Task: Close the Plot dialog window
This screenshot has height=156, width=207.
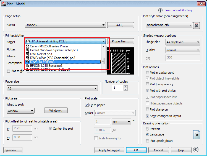Action: pyautogui.click(x=201, y=4)
